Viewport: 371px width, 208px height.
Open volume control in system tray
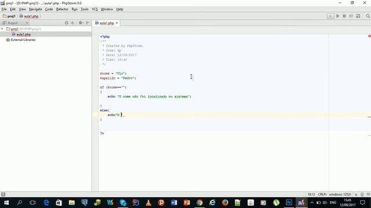pyautogui.click(x=325, y=203)
